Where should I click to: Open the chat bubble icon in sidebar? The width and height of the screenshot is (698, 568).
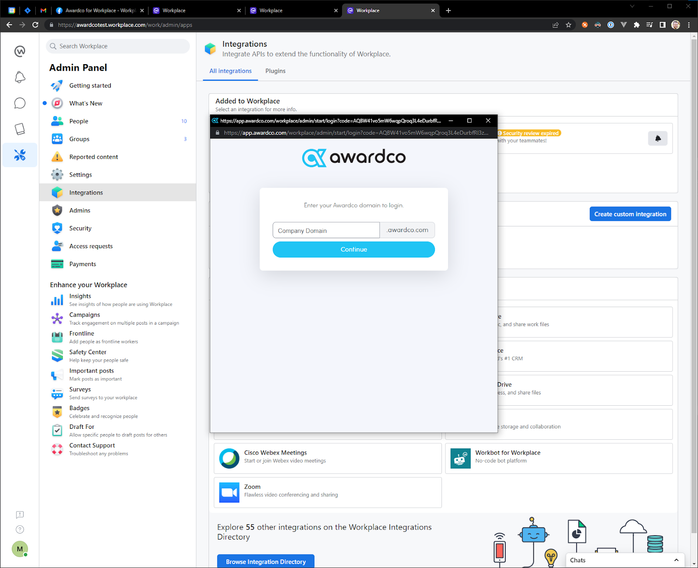(x=20, y=103)
